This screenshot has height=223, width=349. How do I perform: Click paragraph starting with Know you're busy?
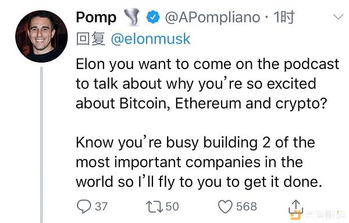(x=199, y=163)
